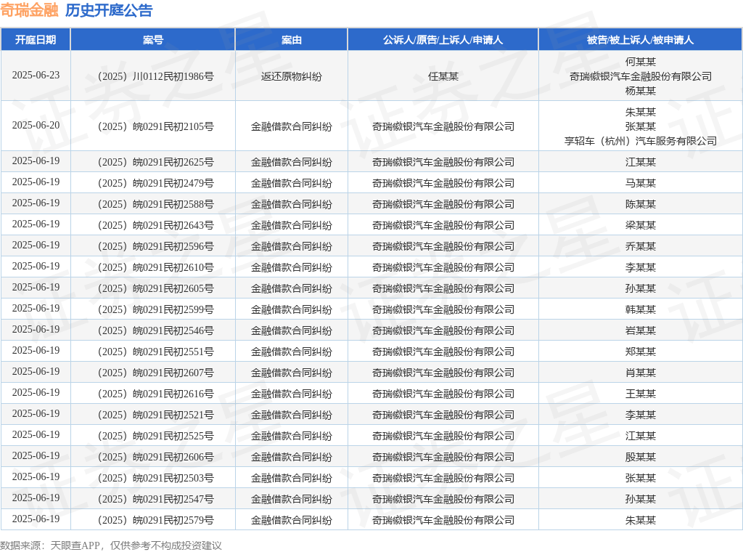
Task: Click the 历史开庭公告 heading
Action: pos(109,10)
